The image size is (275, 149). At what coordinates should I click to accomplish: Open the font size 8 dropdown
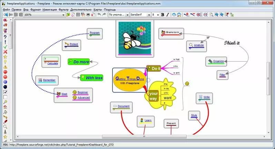pos(158,15)
